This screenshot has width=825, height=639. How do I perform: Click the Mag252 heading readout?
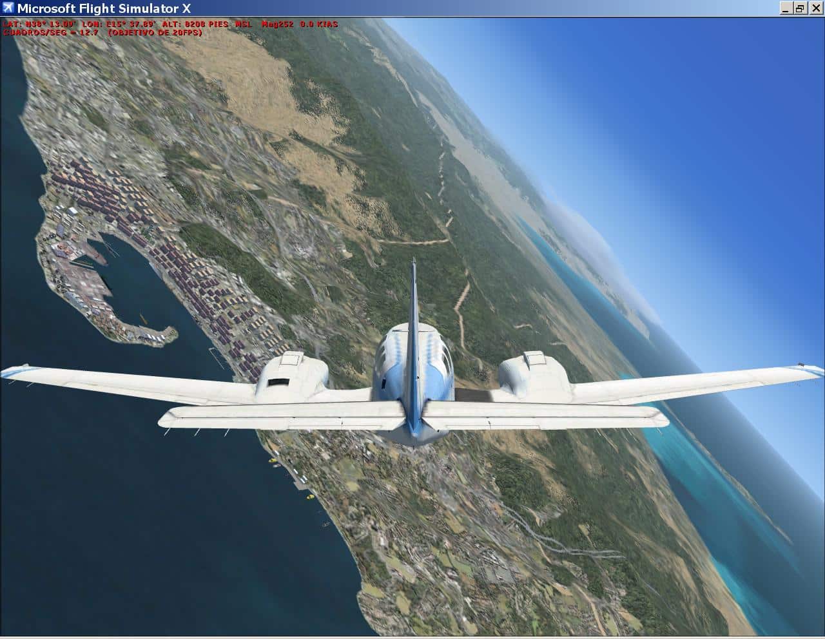(x=277, y=24)
